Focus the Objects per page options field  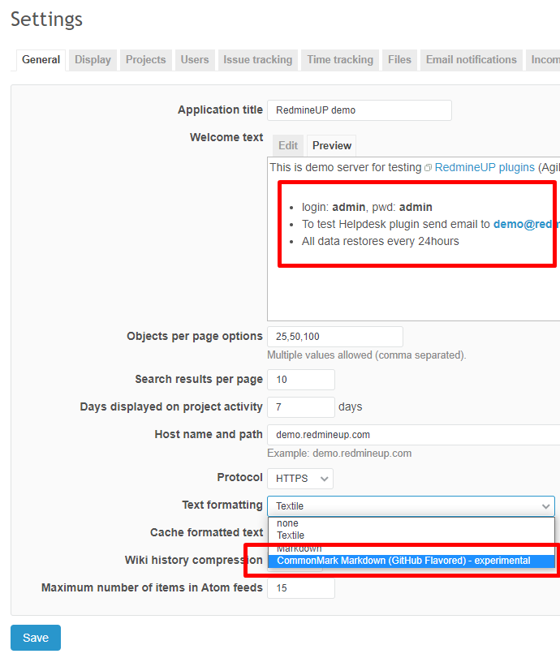[x=335, y=337]
